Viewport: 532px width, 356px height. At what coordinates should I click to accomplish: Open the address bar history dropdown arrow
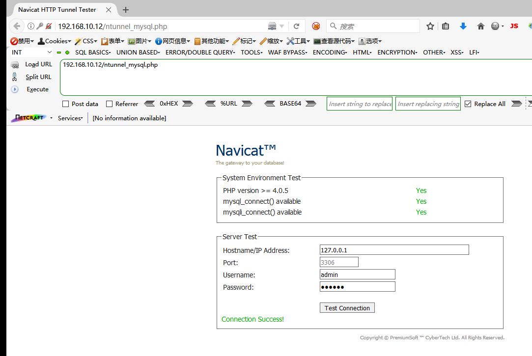pyautogui.click(x=281, y=26)
